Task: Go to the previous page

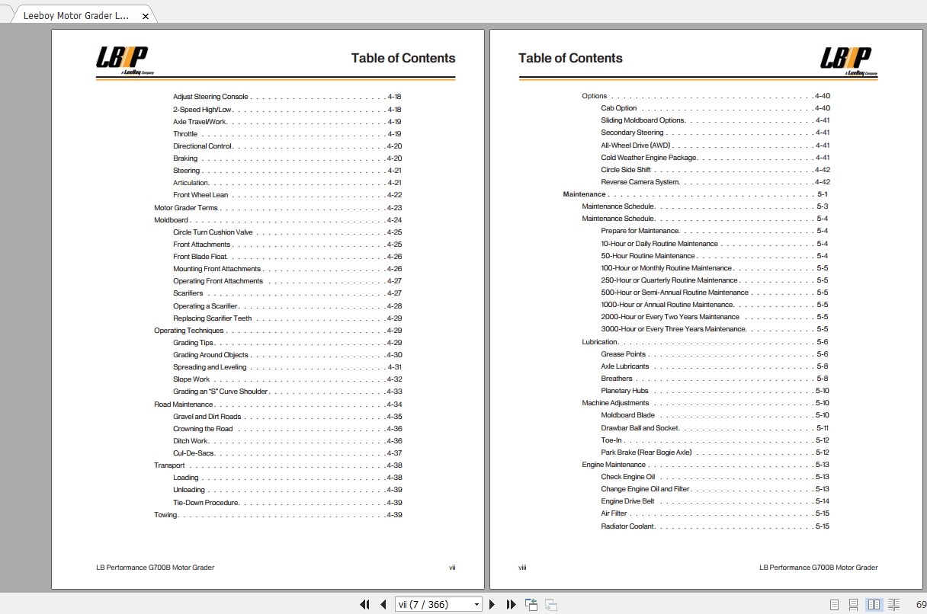Action: click(x=383, y=605)
